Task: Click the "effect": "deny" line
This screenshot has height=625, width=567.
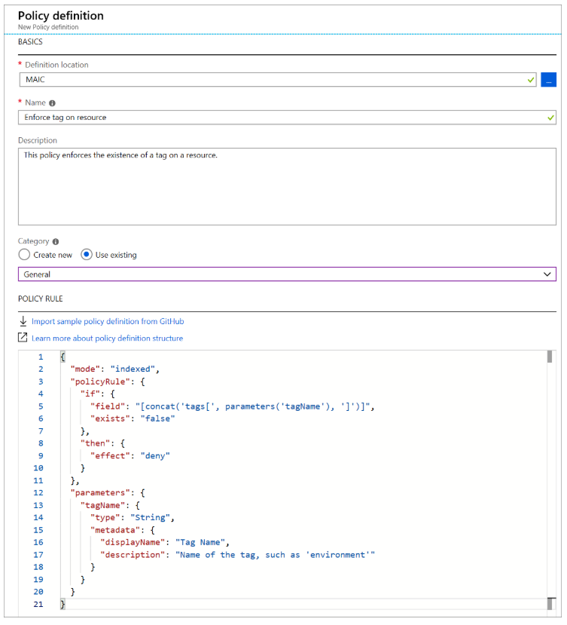Action: [130, 455]
